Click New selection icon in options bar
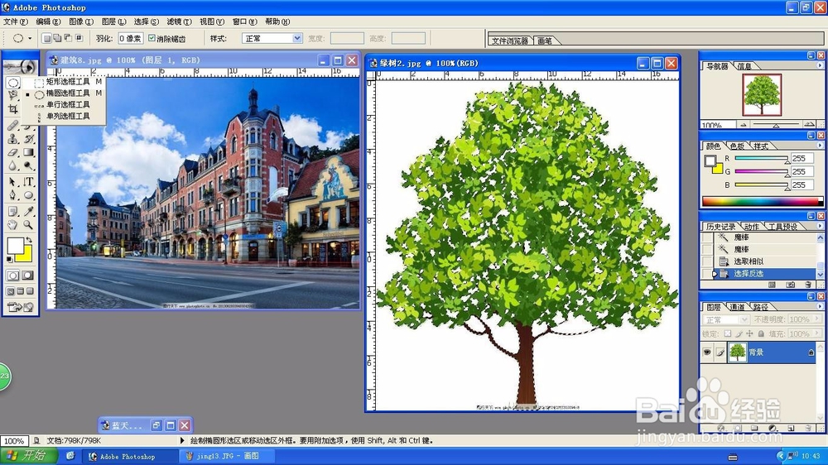828x465 pixels. [x=46, y=38]
